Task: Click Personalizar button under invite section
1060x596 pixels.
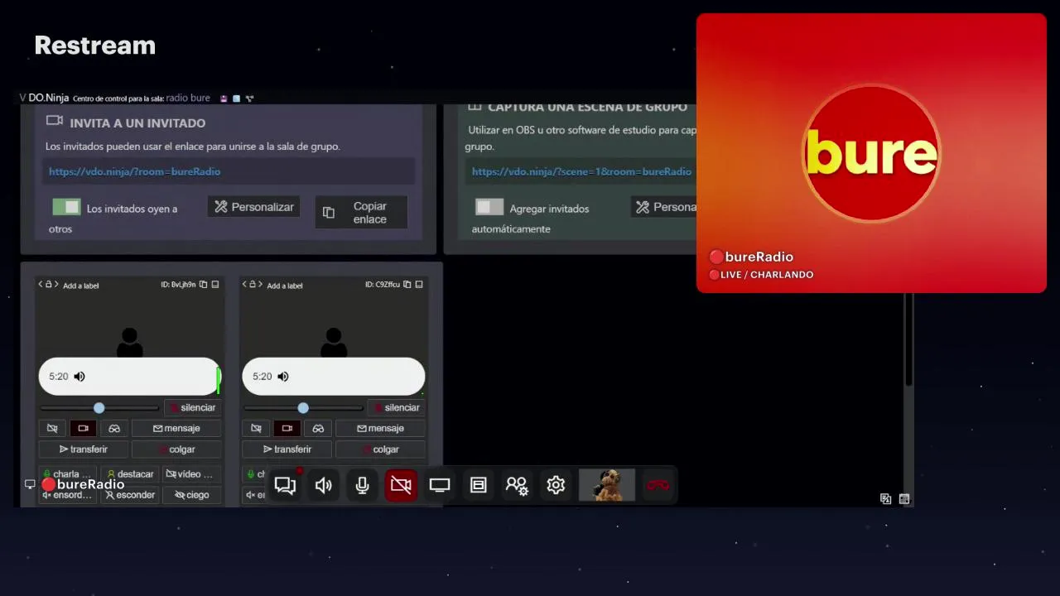Action: pos(253,207)
